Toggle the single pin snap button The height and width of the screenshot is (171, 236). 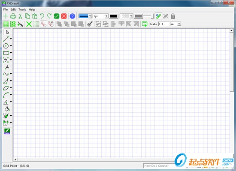[44, 24]
